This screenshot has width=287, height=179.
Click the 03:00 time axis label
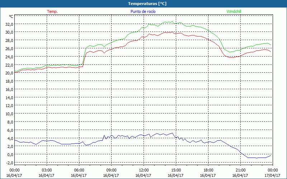click(x=47, y=170)
